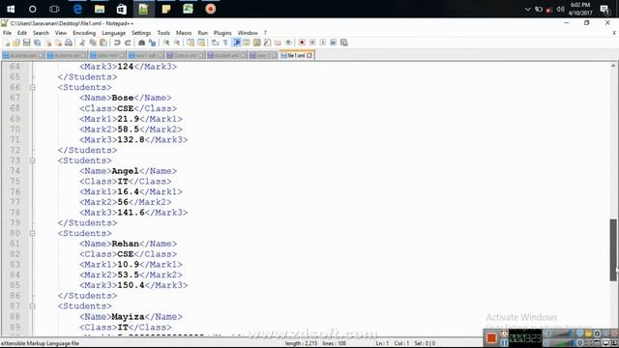Pause the screen recorder
This screenshot has height=348, width=619.
(504, 342)
